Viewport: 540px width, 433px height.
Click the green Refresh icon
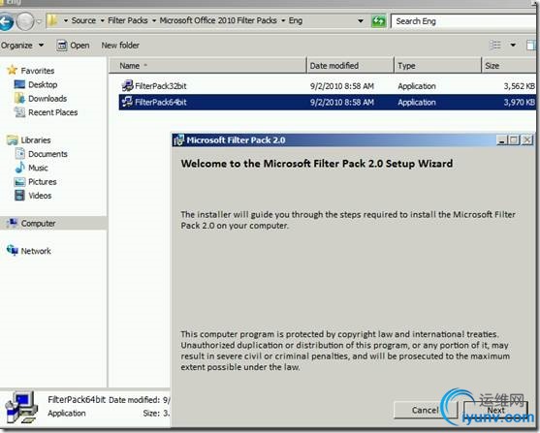pyautogui.click(x=378, y=21)
